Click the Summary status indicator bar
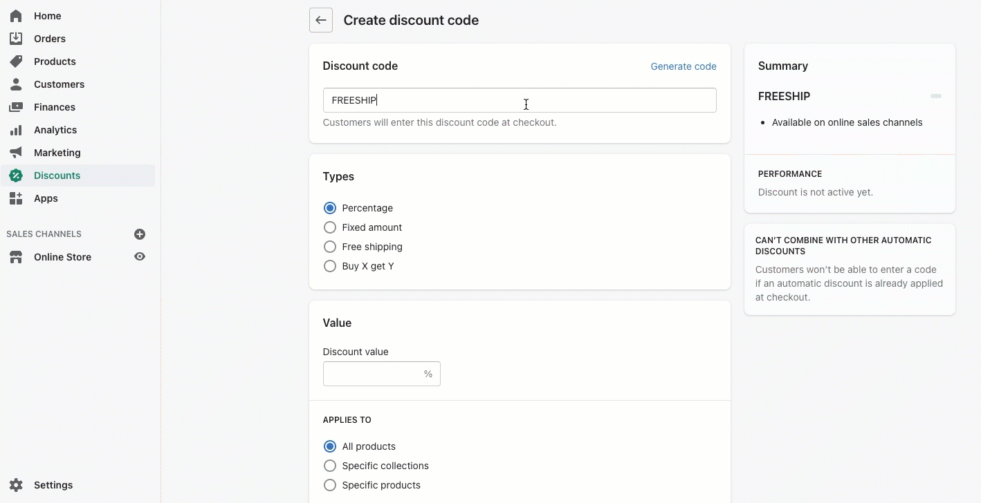 pyautogui.click(x=936, y=96)
